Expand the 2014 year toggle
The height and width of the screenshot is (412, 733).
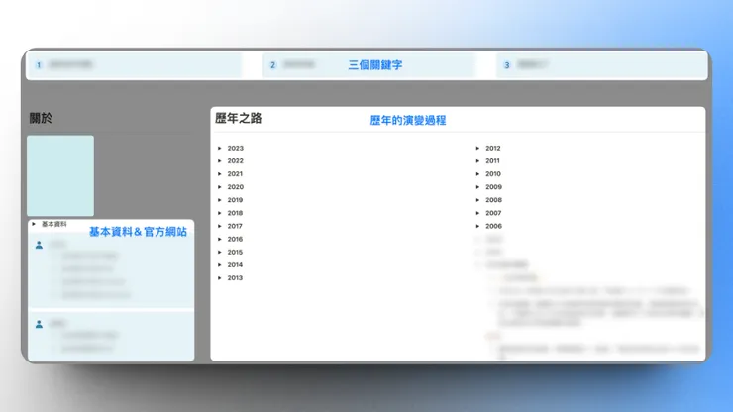click(x=220, y=264)
